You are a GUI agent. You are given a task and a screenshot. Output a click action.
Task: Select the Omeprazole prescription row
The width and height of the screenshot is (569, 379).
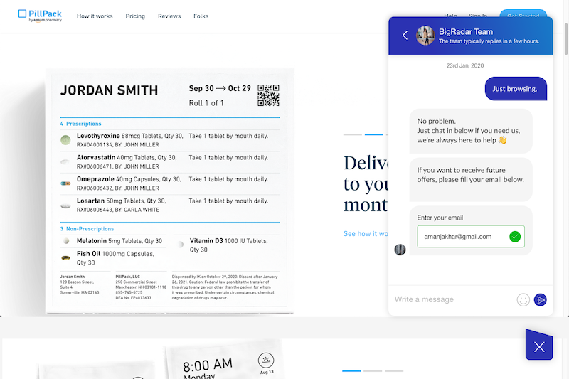[x=170, y=183]
